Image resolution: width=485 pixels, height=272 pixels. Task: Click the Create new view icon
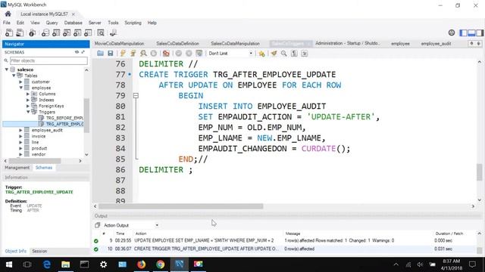coord(67,32)
